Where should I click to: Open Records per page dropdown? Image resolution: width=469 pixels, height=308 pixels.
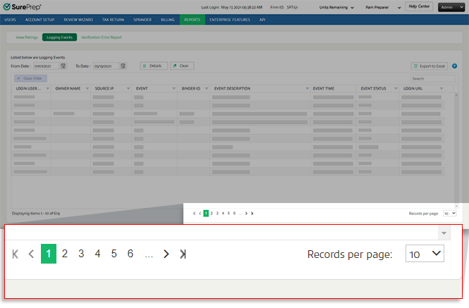pos(425,254)
